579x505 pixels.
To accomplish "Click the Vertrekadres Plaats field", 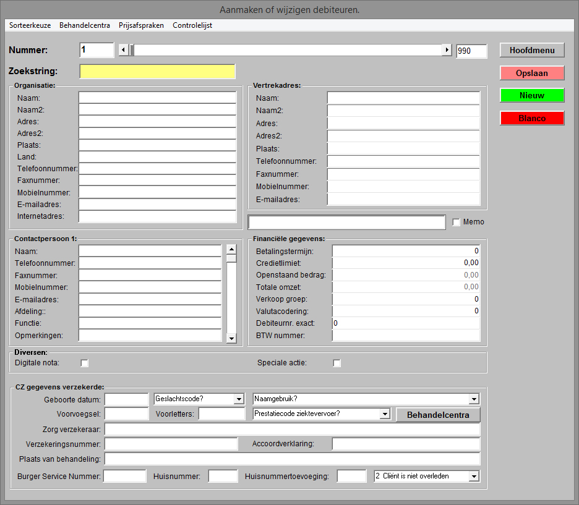I will (x=403, y=149).
